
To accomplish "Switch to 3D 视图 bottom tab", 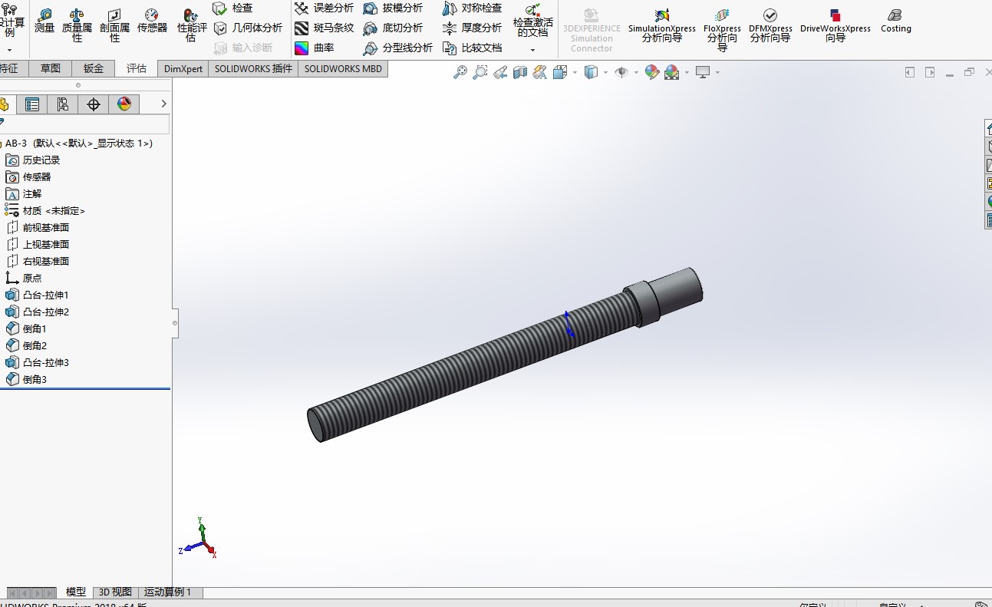I will pyautogui.click(x=115, y=592).
